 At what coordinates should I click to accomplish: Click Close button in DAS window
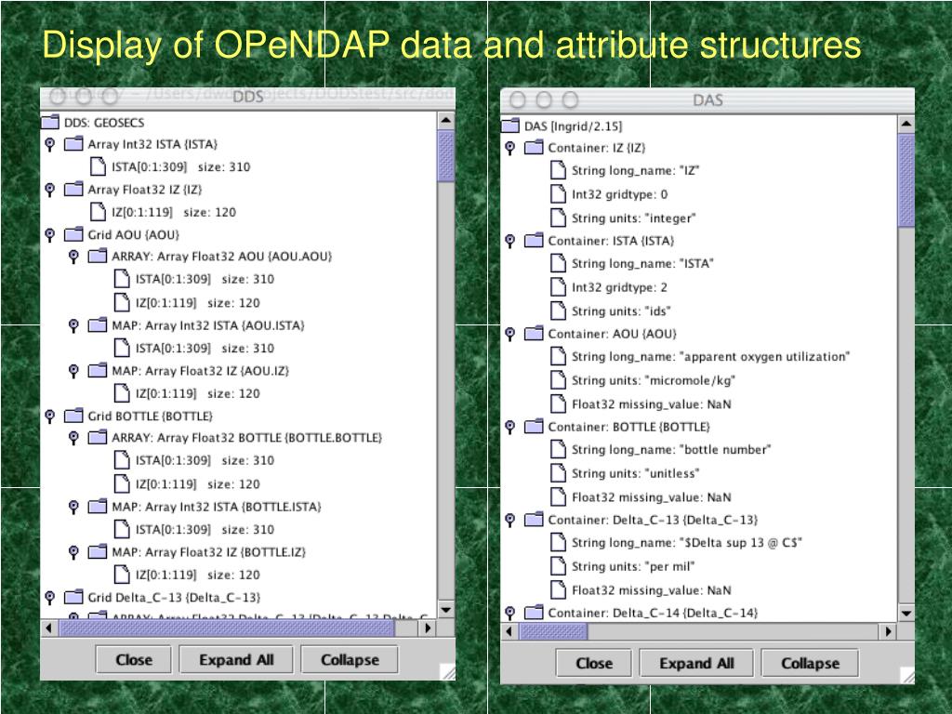coord(594,663)
